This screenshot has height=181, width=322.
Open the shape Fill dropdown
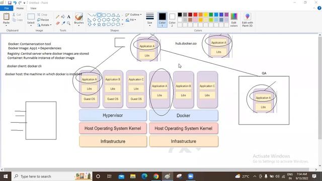click(131, 20)
